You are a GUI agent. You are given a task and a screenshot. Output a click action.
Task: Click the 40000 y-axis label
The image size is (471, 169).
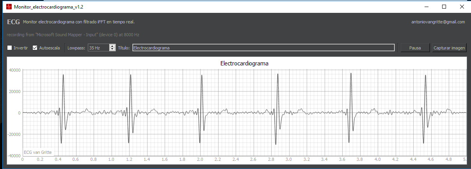[14, 70]
